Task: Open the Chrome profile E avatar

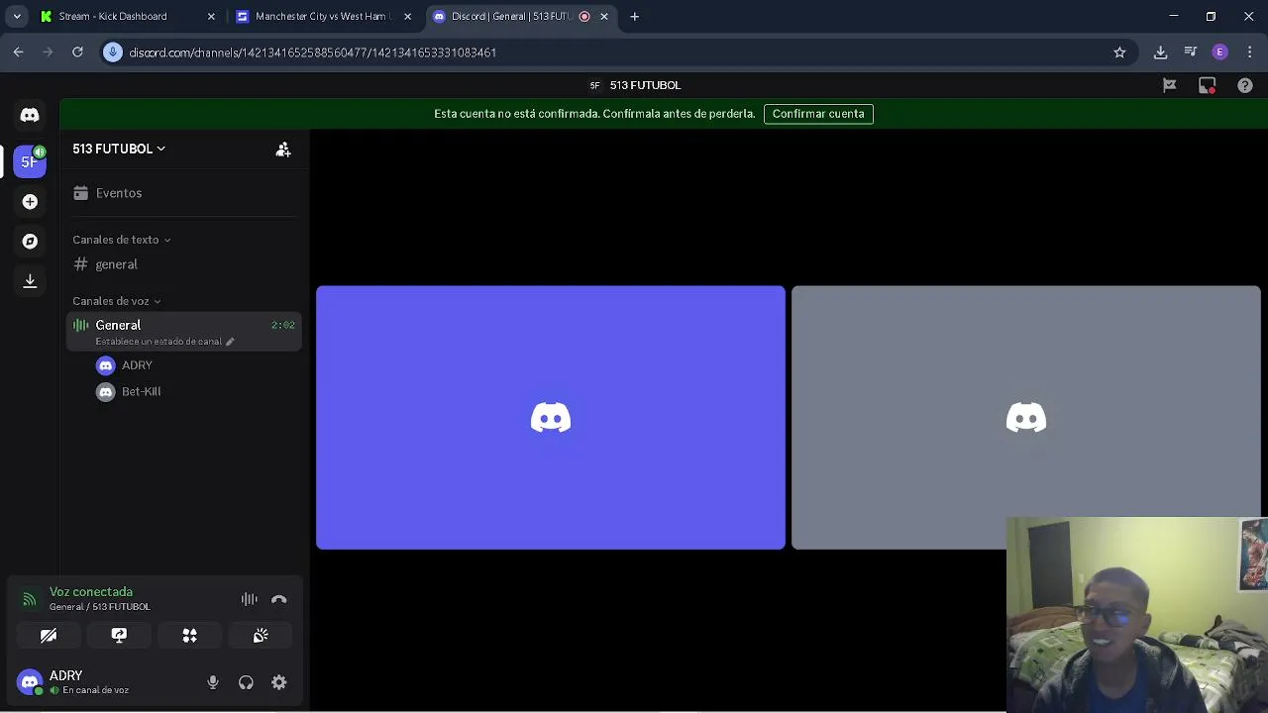Action: [x=1220, y=52]
